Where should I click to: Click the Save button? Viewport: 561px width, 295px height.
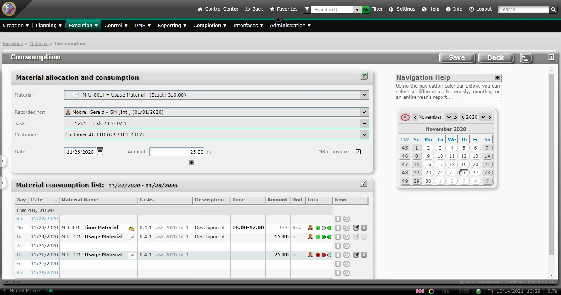point(457,57)
